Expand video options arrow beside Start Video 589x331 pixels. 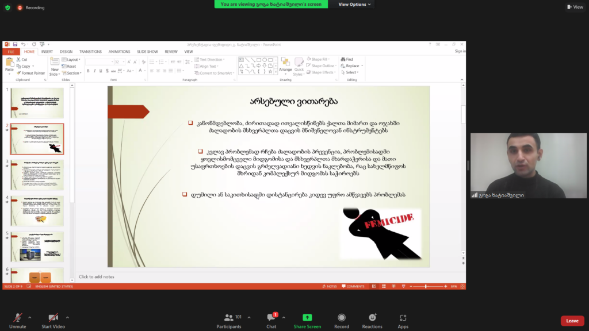coord(67,317)
